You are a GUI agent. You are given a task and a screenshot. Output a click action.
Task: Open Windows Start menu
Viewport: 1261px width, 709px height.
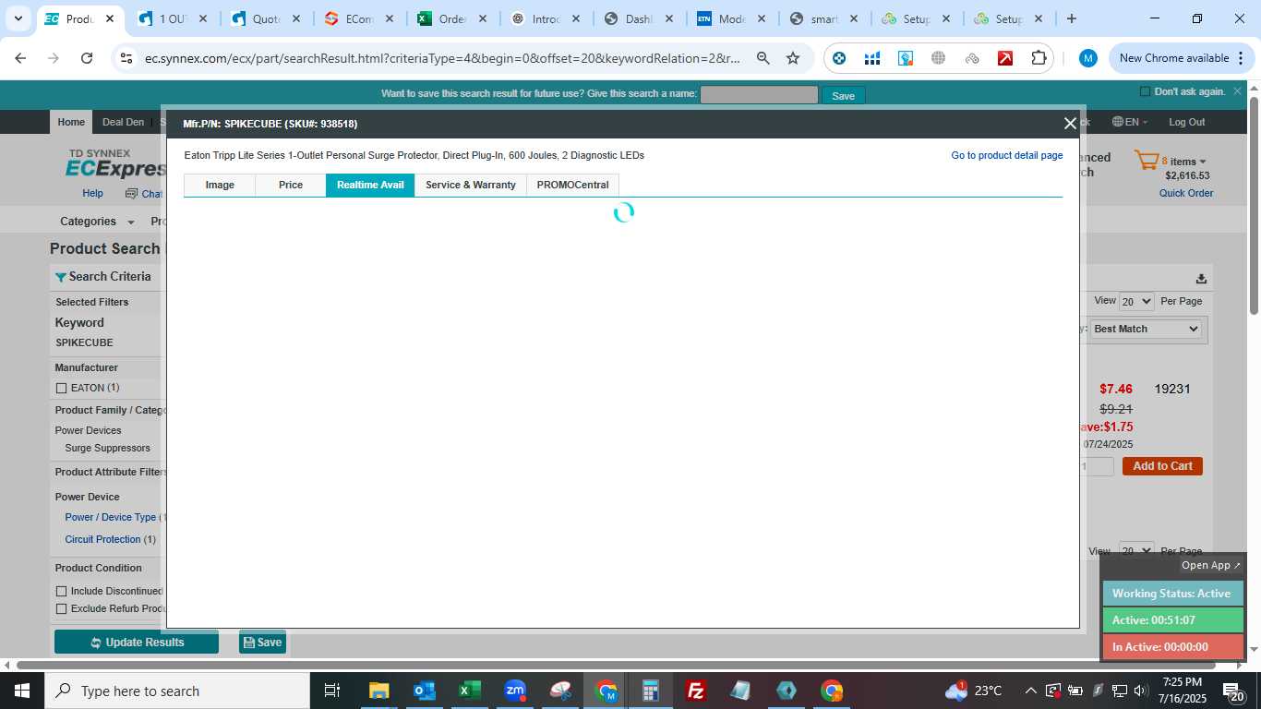[21, 691]
